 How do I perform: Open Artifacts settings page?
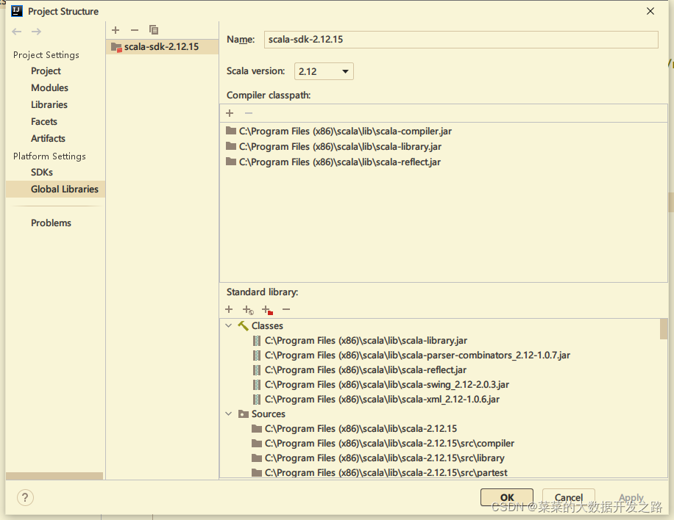coord(48,138)
